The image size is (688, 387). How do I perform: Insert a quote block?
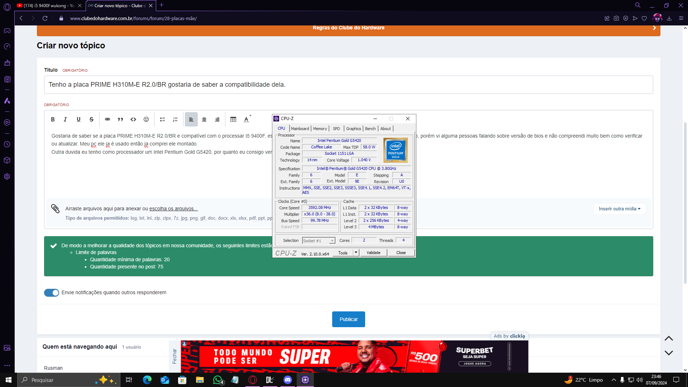(x=120, y=119)
